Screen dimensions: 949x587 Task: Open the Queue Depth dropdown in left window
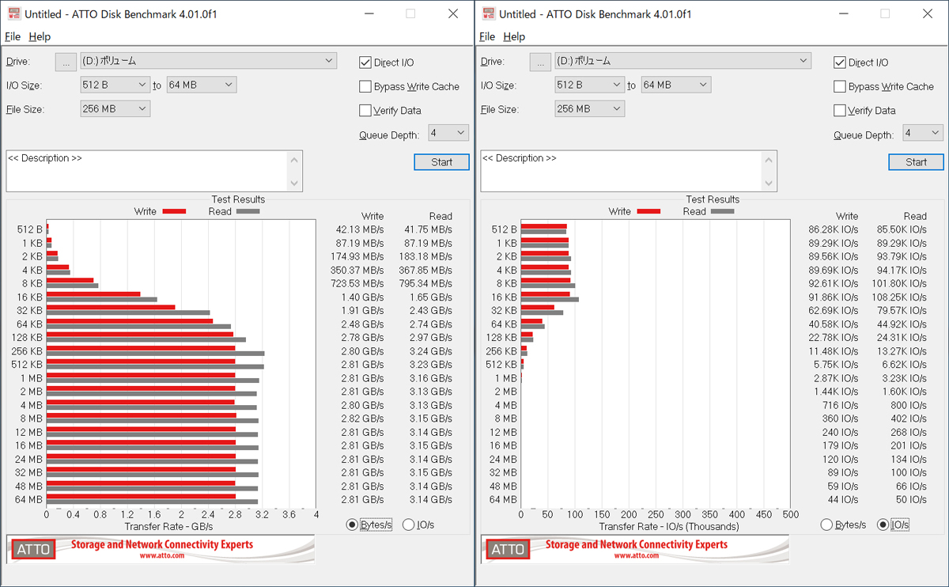(448, 133)
